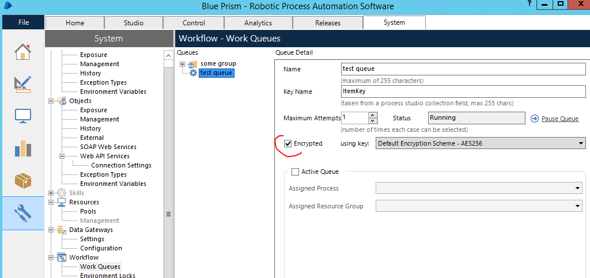Open the Home house icon in sidebar
Screen dimensions: 590x278
pos(22,51)
